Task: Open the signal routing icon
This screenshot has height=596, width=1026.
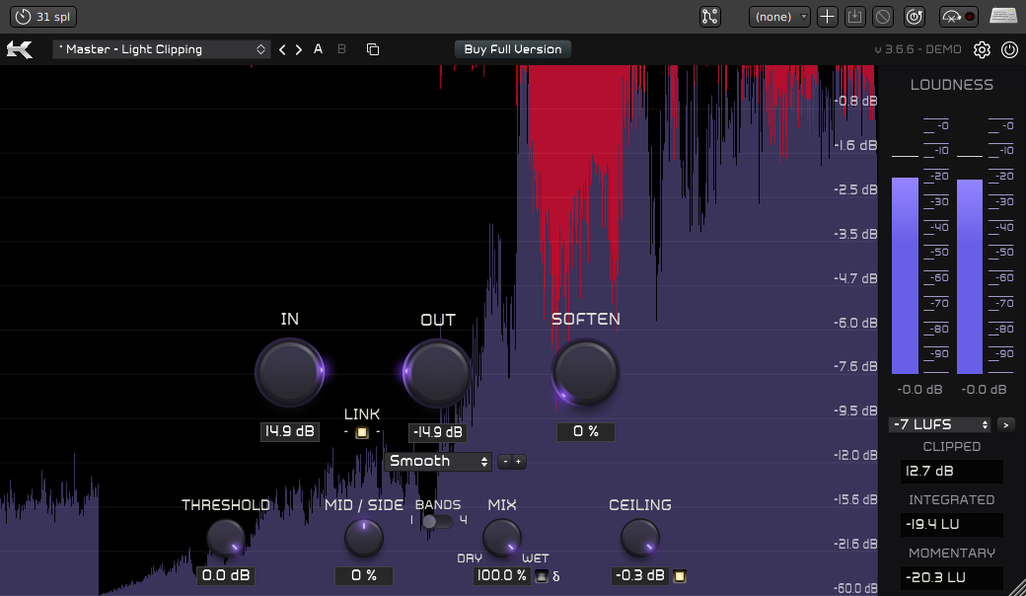Action: [x=710, y=17]
